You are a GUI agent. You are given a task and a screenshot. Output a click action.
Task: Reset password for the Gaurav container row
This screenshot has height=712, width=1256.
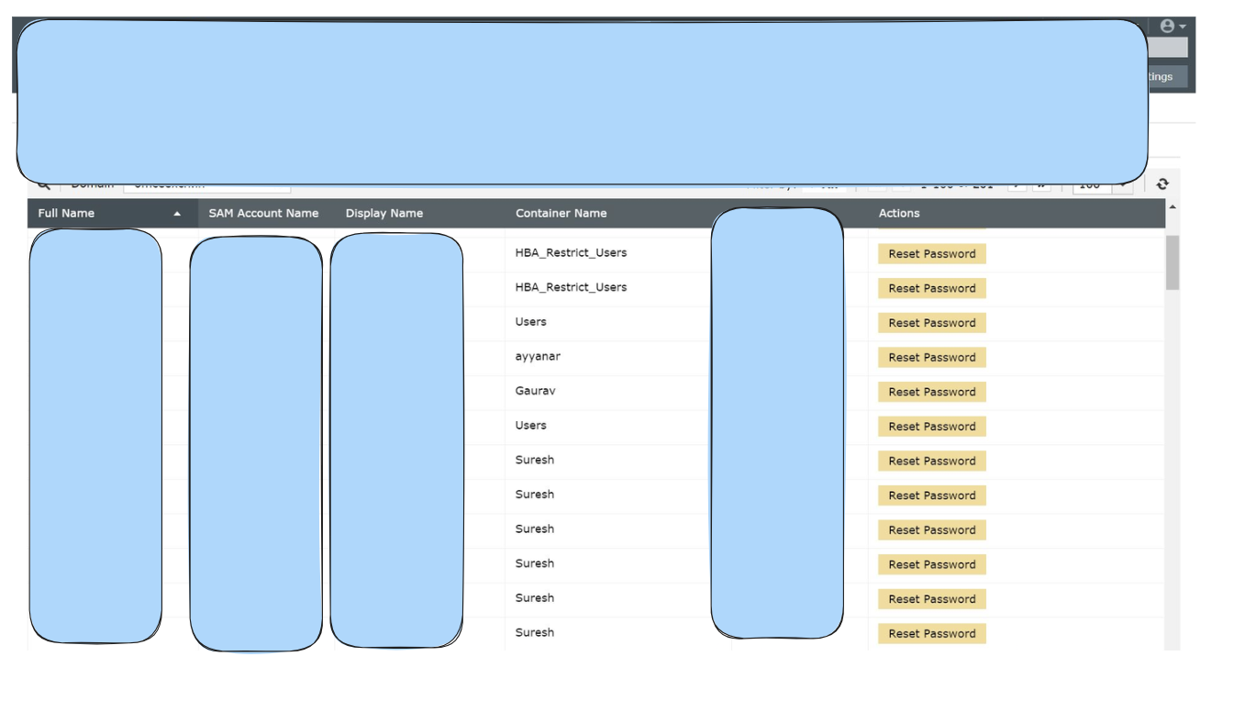[931, 392]
